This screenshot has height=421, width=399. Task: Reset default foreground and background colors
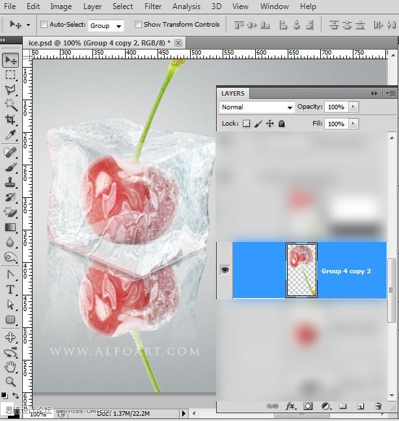(x=4, y=396)
